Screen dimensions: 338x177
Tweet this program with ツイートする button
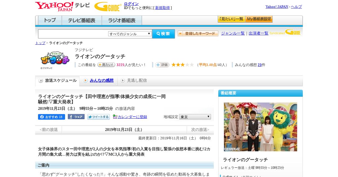[x=98, y=117]
